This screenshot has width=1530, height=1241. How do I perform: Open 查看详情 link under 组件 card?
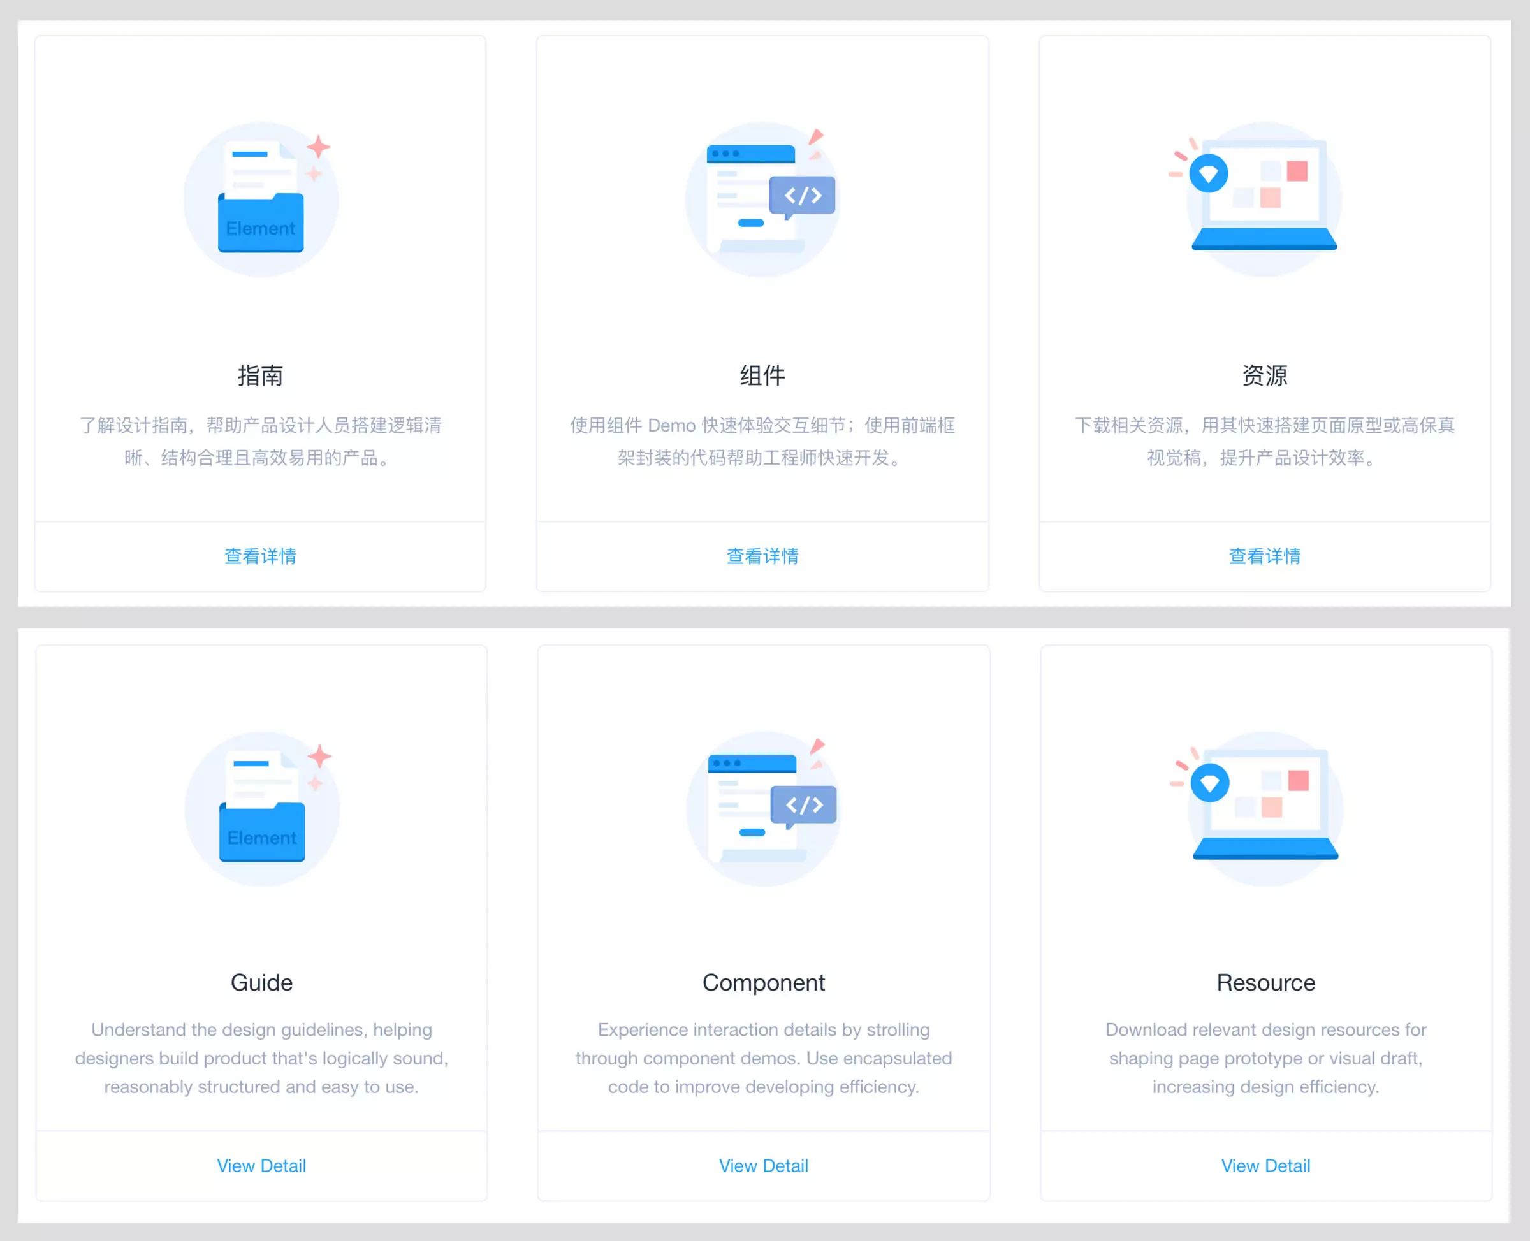pos(763,556)
